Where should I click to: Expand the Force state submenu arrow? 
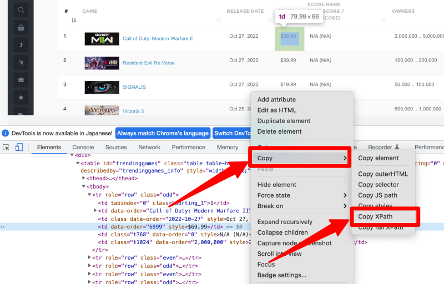tap(345, 195)
